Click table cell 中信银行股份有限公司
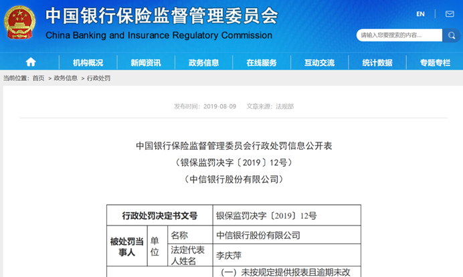The image size is (463, 277). 287,235
